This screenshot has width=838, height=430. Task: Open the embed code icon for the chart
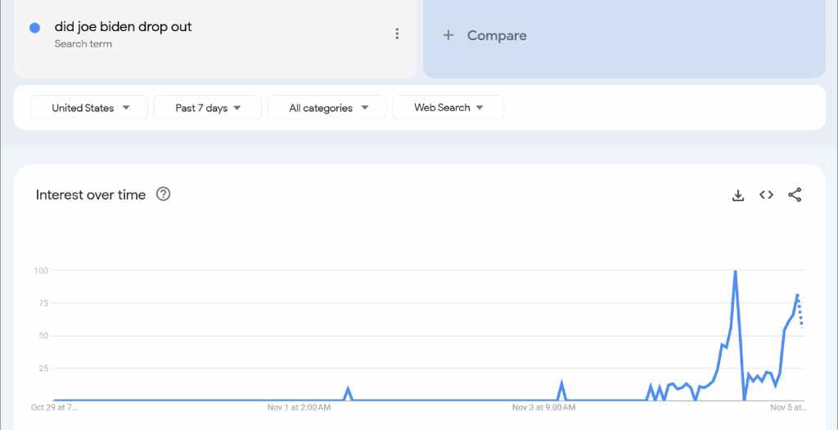pos(766,195)
